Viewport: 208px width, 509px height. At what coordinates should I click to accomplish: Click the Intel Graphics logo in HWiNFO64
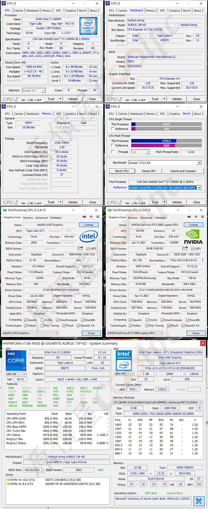point(124,360)
